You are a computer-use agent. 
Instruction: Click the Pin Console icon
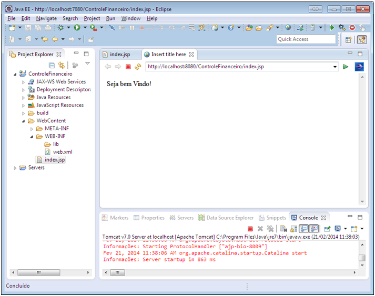(x=327, y=229)
